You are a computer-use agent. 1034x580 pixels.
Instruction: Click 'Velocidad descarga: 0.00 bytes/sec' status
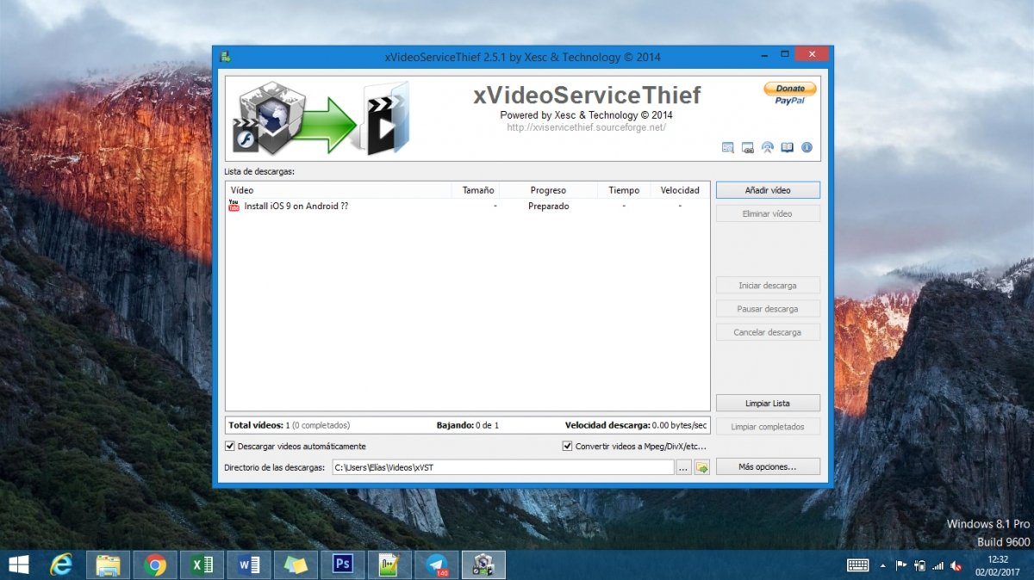pos(636,425)
